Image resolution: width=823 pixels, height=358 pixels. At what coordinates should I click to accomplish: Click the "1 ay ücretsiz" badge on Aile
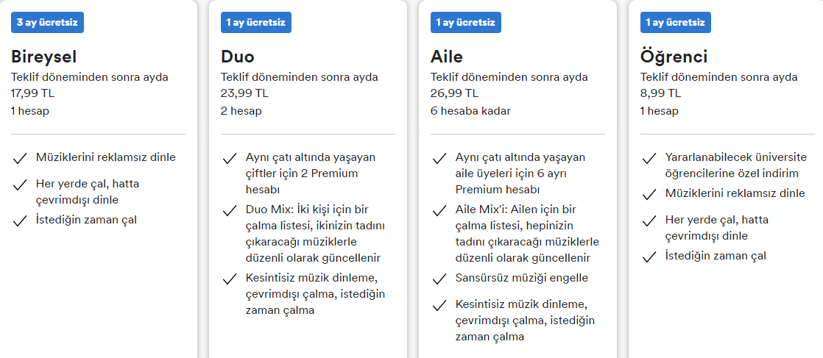466,23
